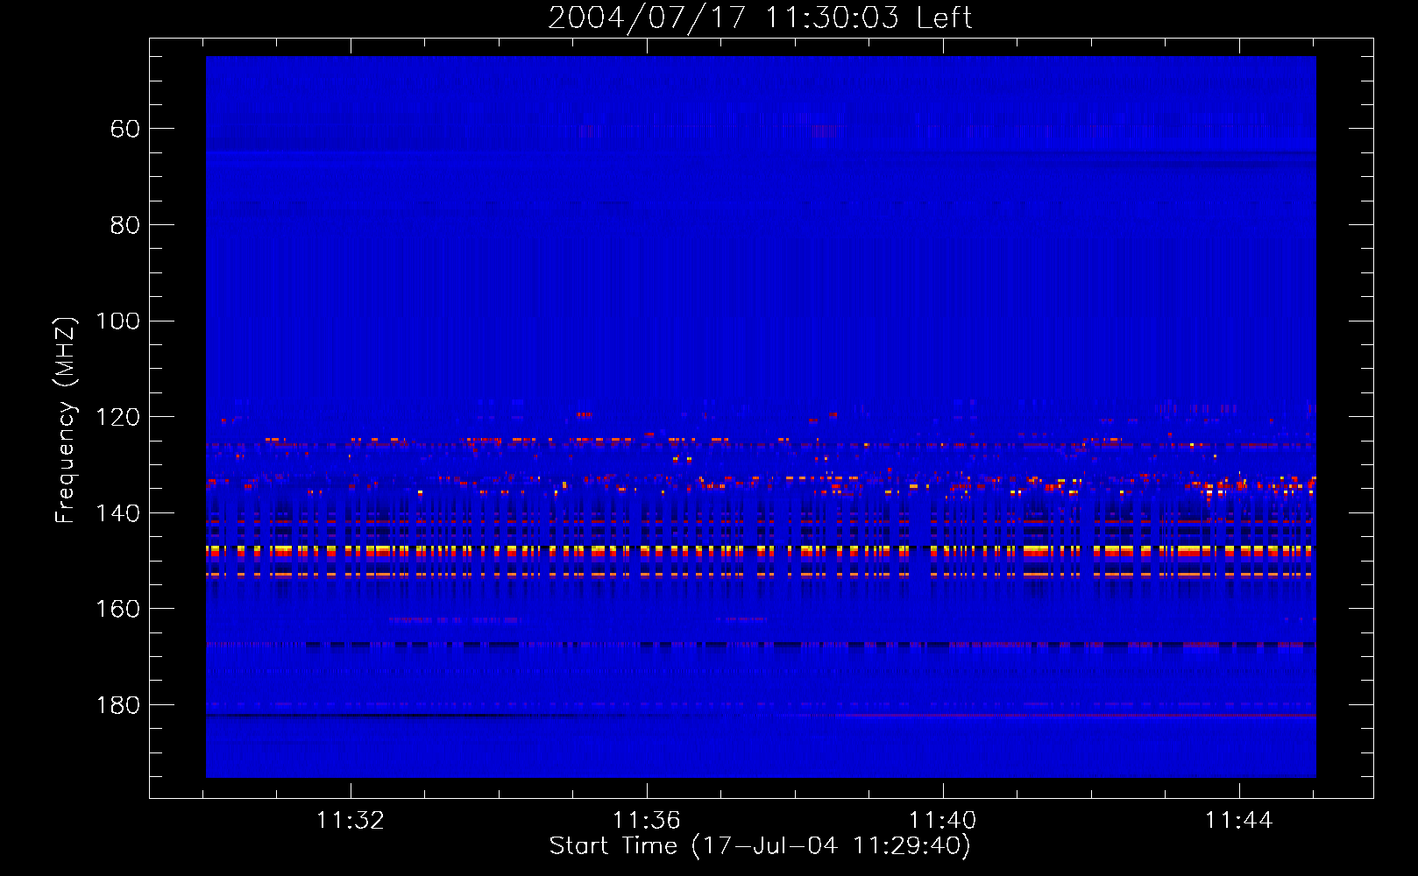Select the 100 frequency tick label

[118, 321]
